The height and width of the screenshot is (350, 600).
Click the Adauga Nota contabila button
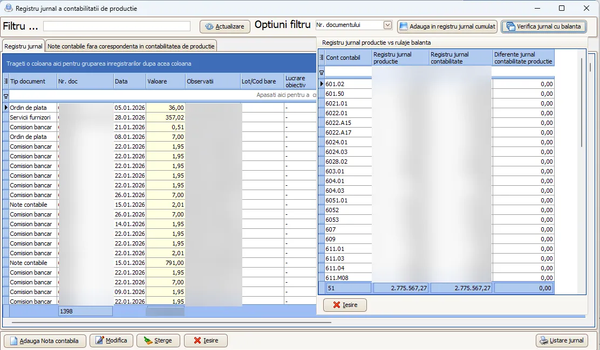pos(45,341)
